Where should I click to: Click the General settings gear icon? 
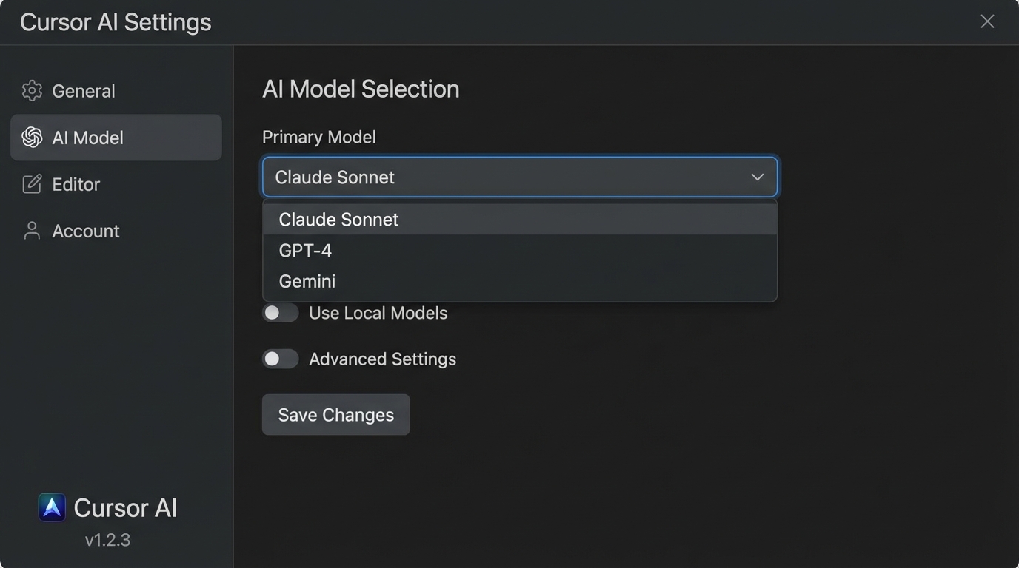[31, 90]
